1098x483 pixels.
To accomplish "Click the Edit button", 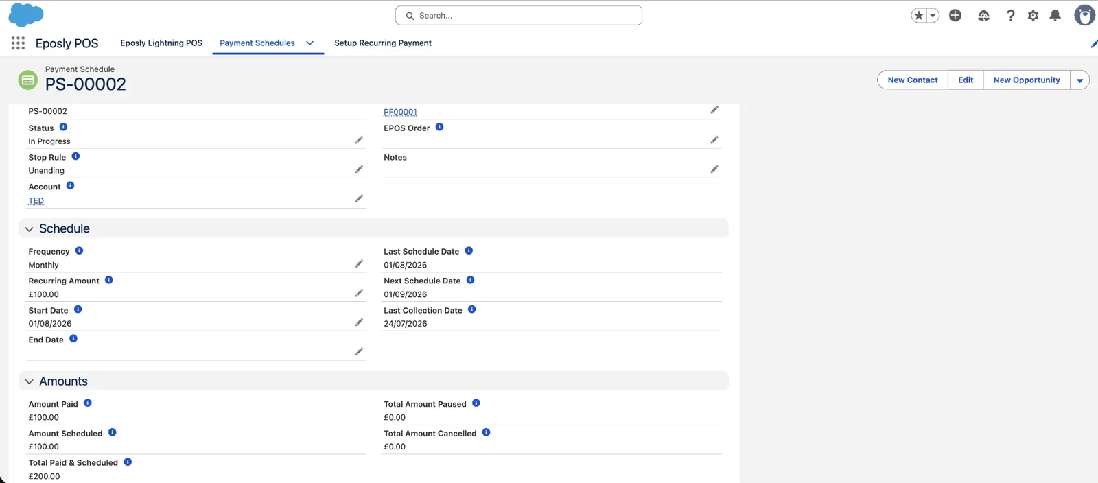I will [x=966, y=80].
